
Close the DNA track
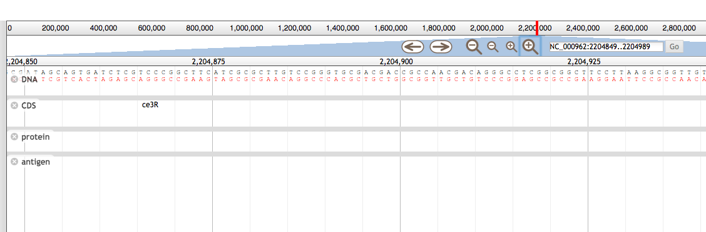[x=14, y=79]
